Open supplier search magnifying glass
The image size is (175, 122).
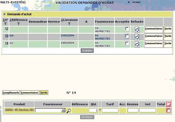(x=69, y=111)
